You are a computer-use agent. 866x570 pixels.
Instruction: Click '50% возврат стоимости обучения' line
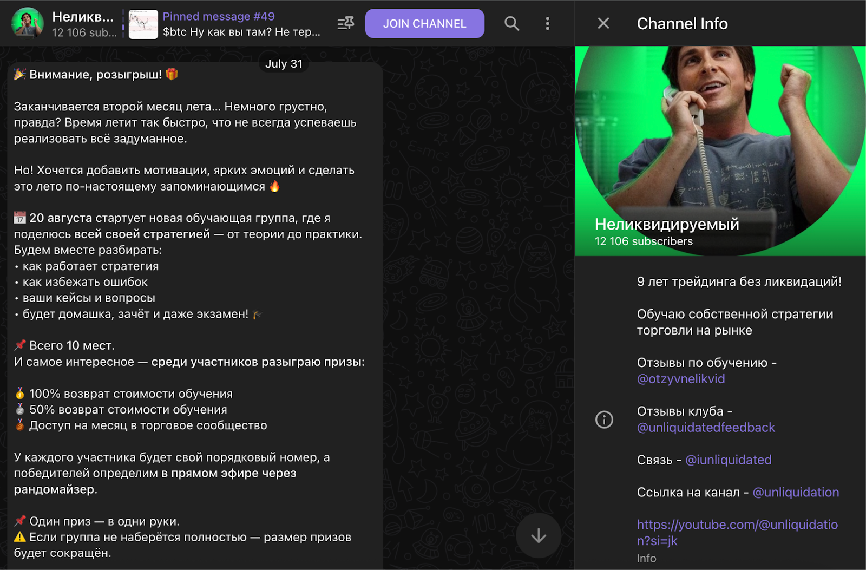(x=121, y=409)
